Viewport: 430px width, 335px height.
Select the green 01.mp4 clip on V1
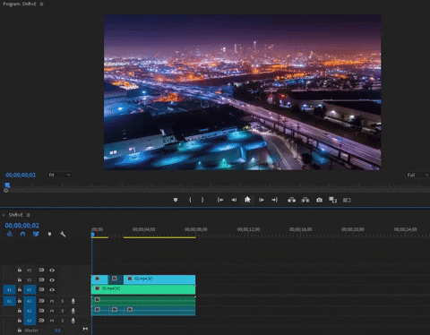click(x=143, y=289)
